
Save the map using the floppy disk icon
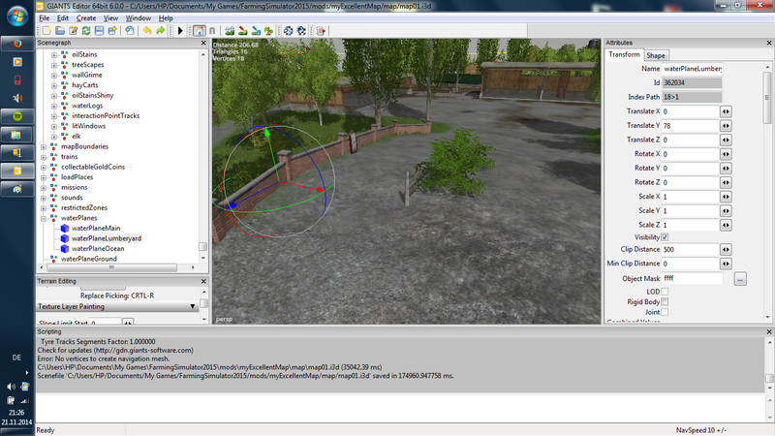100,31
